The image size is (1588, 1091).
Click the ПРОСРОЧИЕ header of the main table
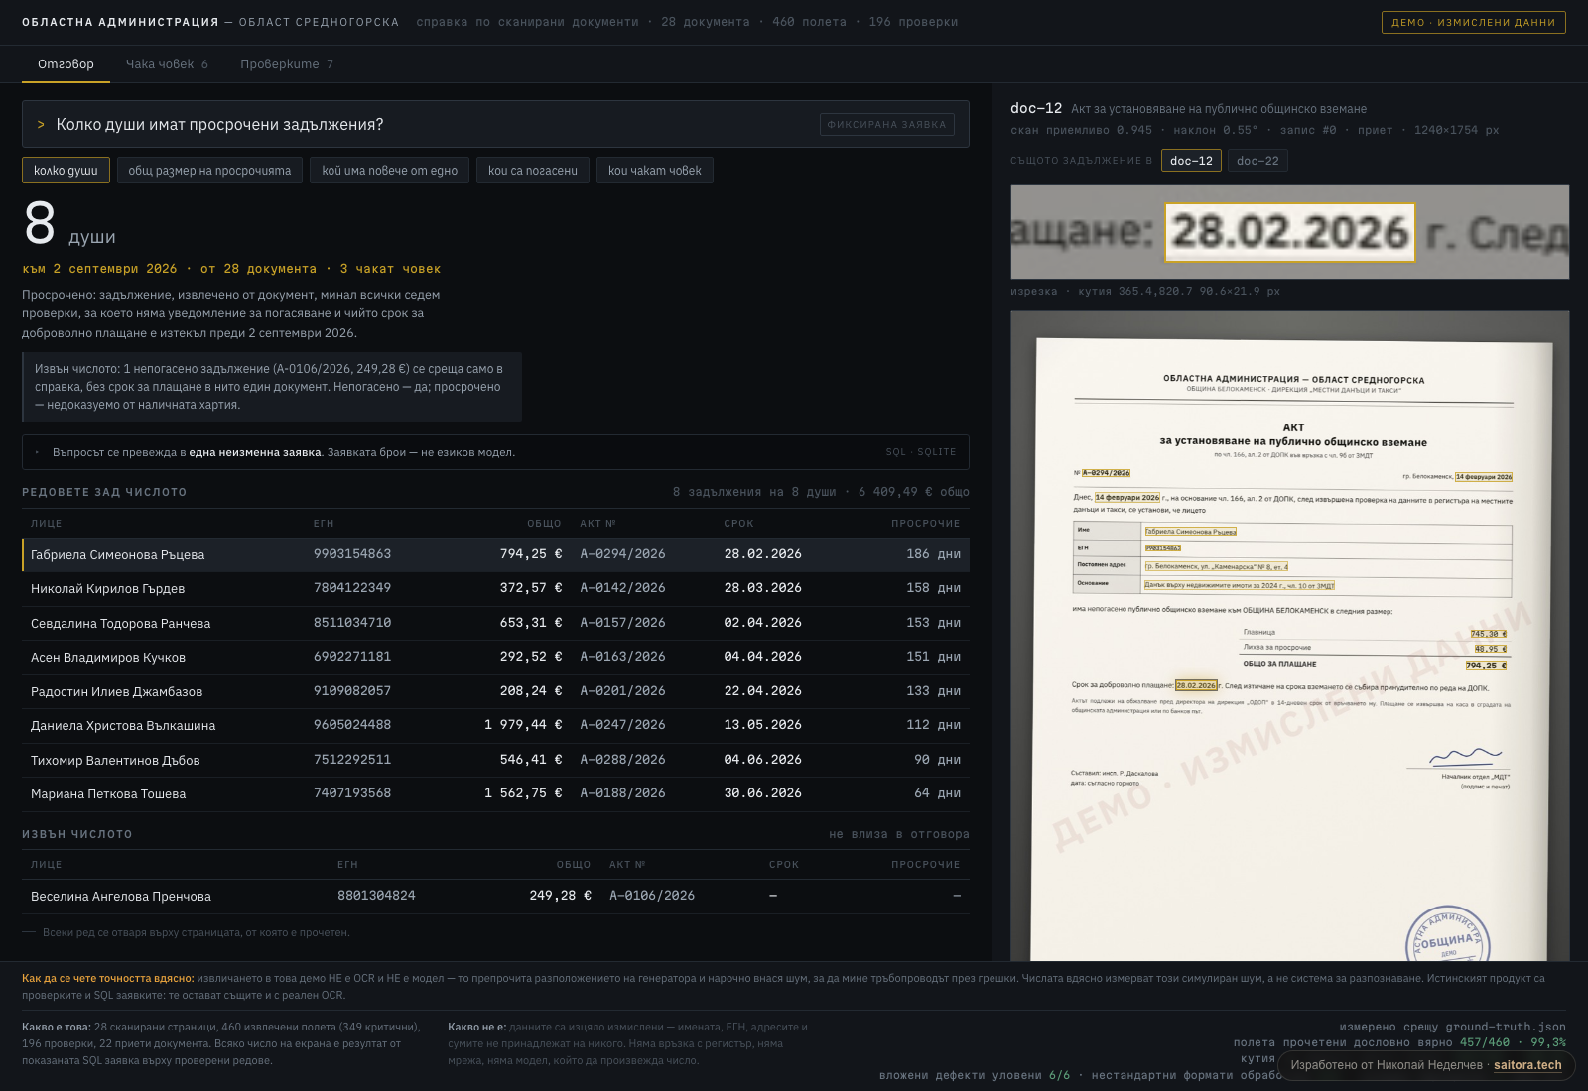coord(926,524)
